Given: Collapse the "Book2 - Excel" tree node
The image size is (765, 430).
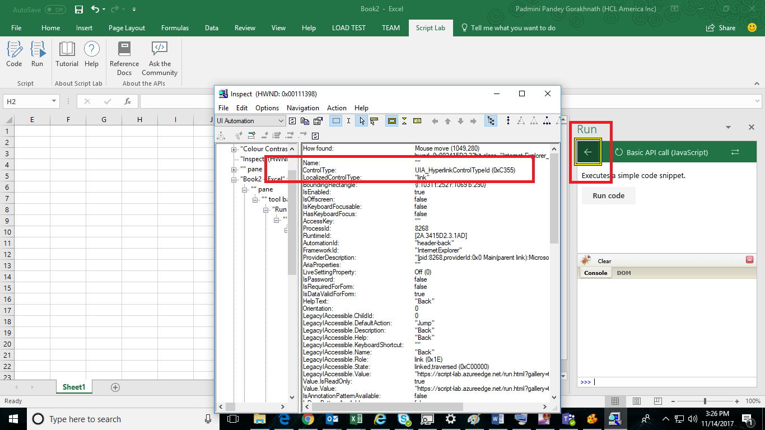Looking at the screenshot, I should [234, 179].
